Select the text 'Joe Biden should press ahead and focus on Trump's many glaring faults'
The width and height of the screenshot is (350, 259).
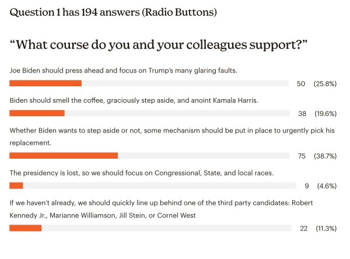(x=124, y=71)
